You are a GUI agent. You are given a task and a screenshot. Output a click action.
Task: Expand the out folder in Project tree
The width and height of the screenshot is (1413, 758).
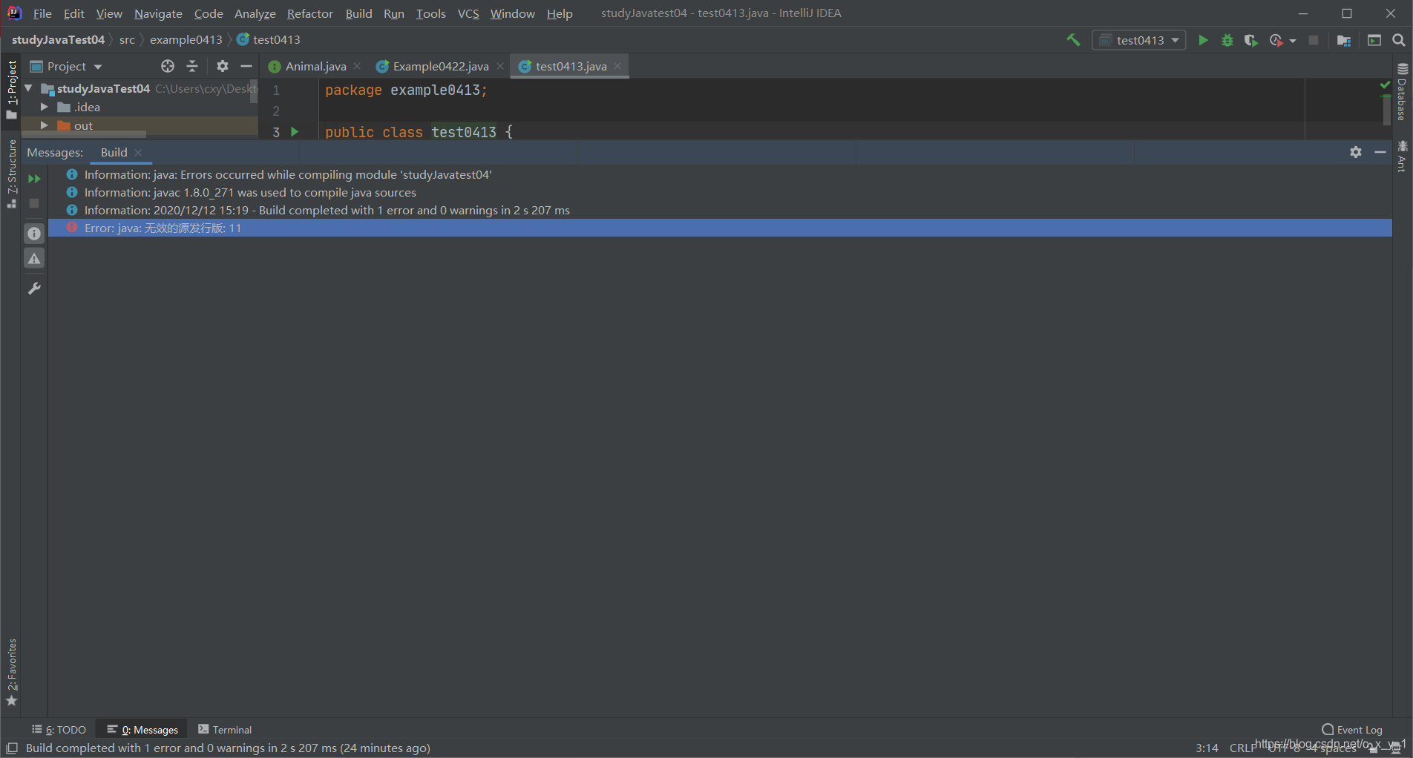pyautogui.click(x=44, y=125)
